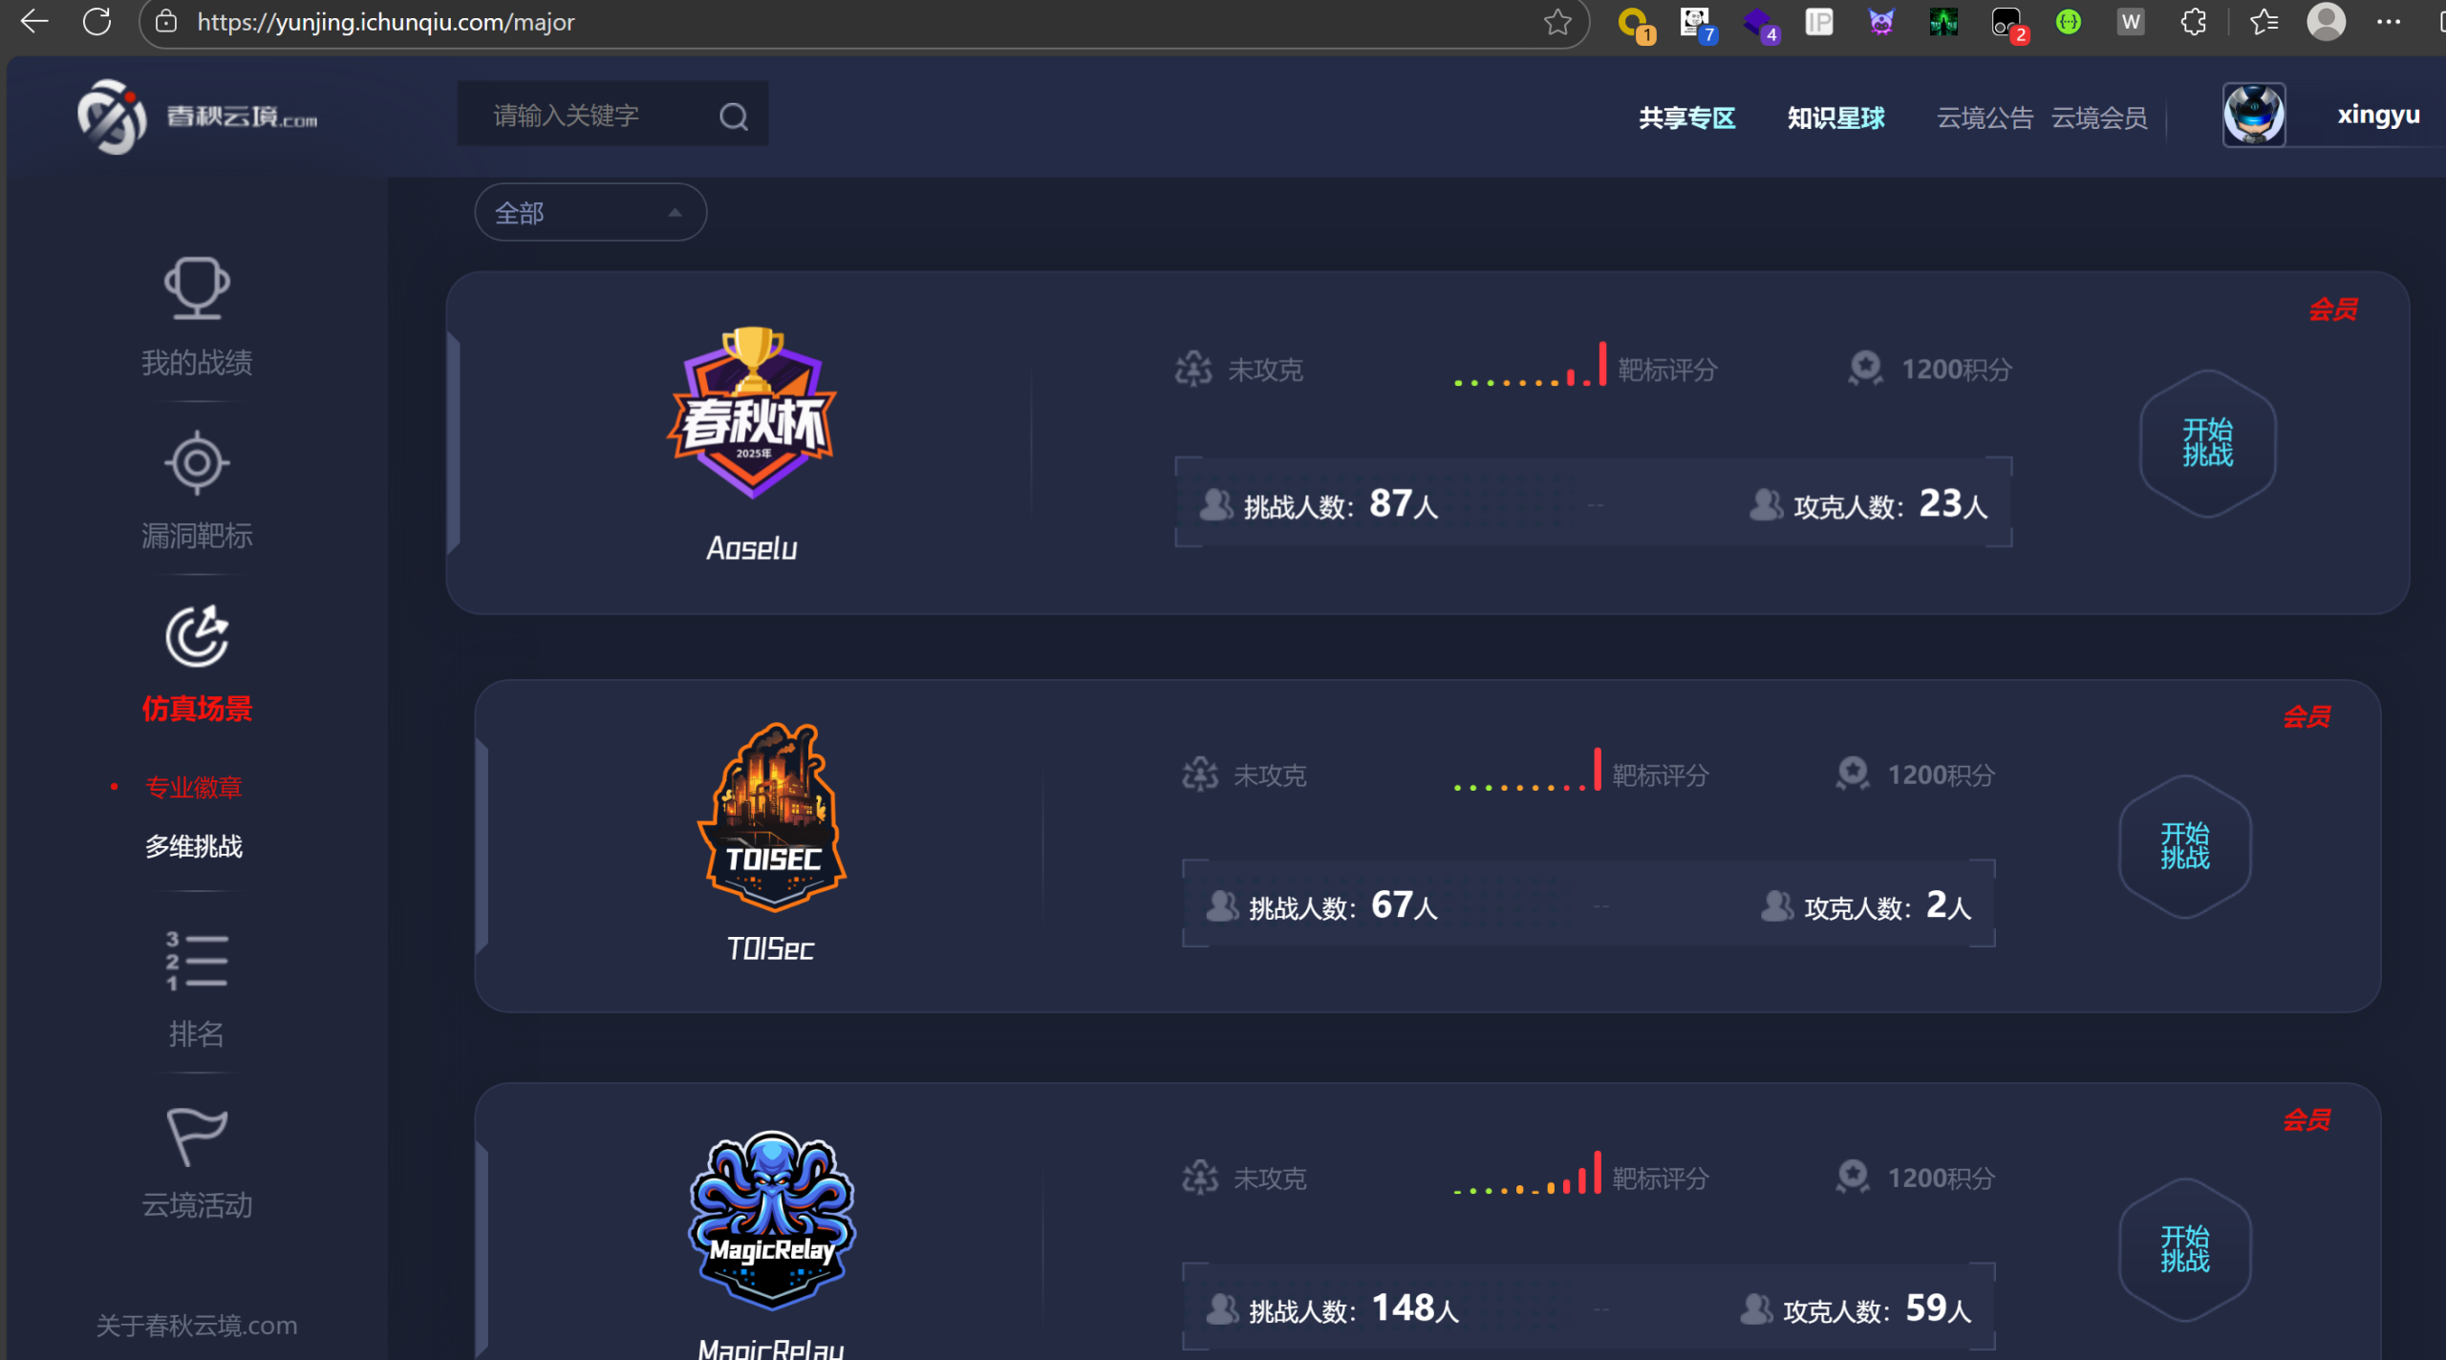Open the browser extensions puzzle icon
Screen dimensions: 2446x1360
(x=2194, y=22)
